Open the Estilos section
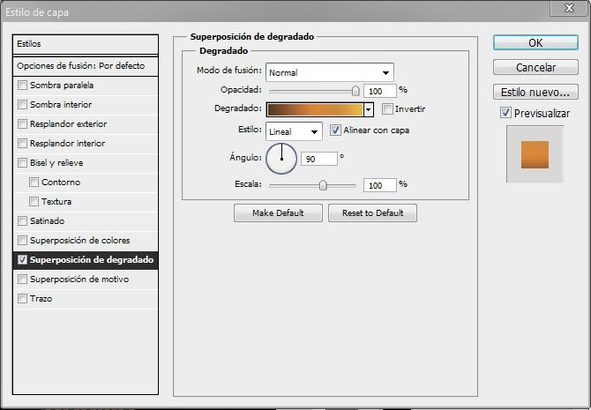 coord(86,43)
